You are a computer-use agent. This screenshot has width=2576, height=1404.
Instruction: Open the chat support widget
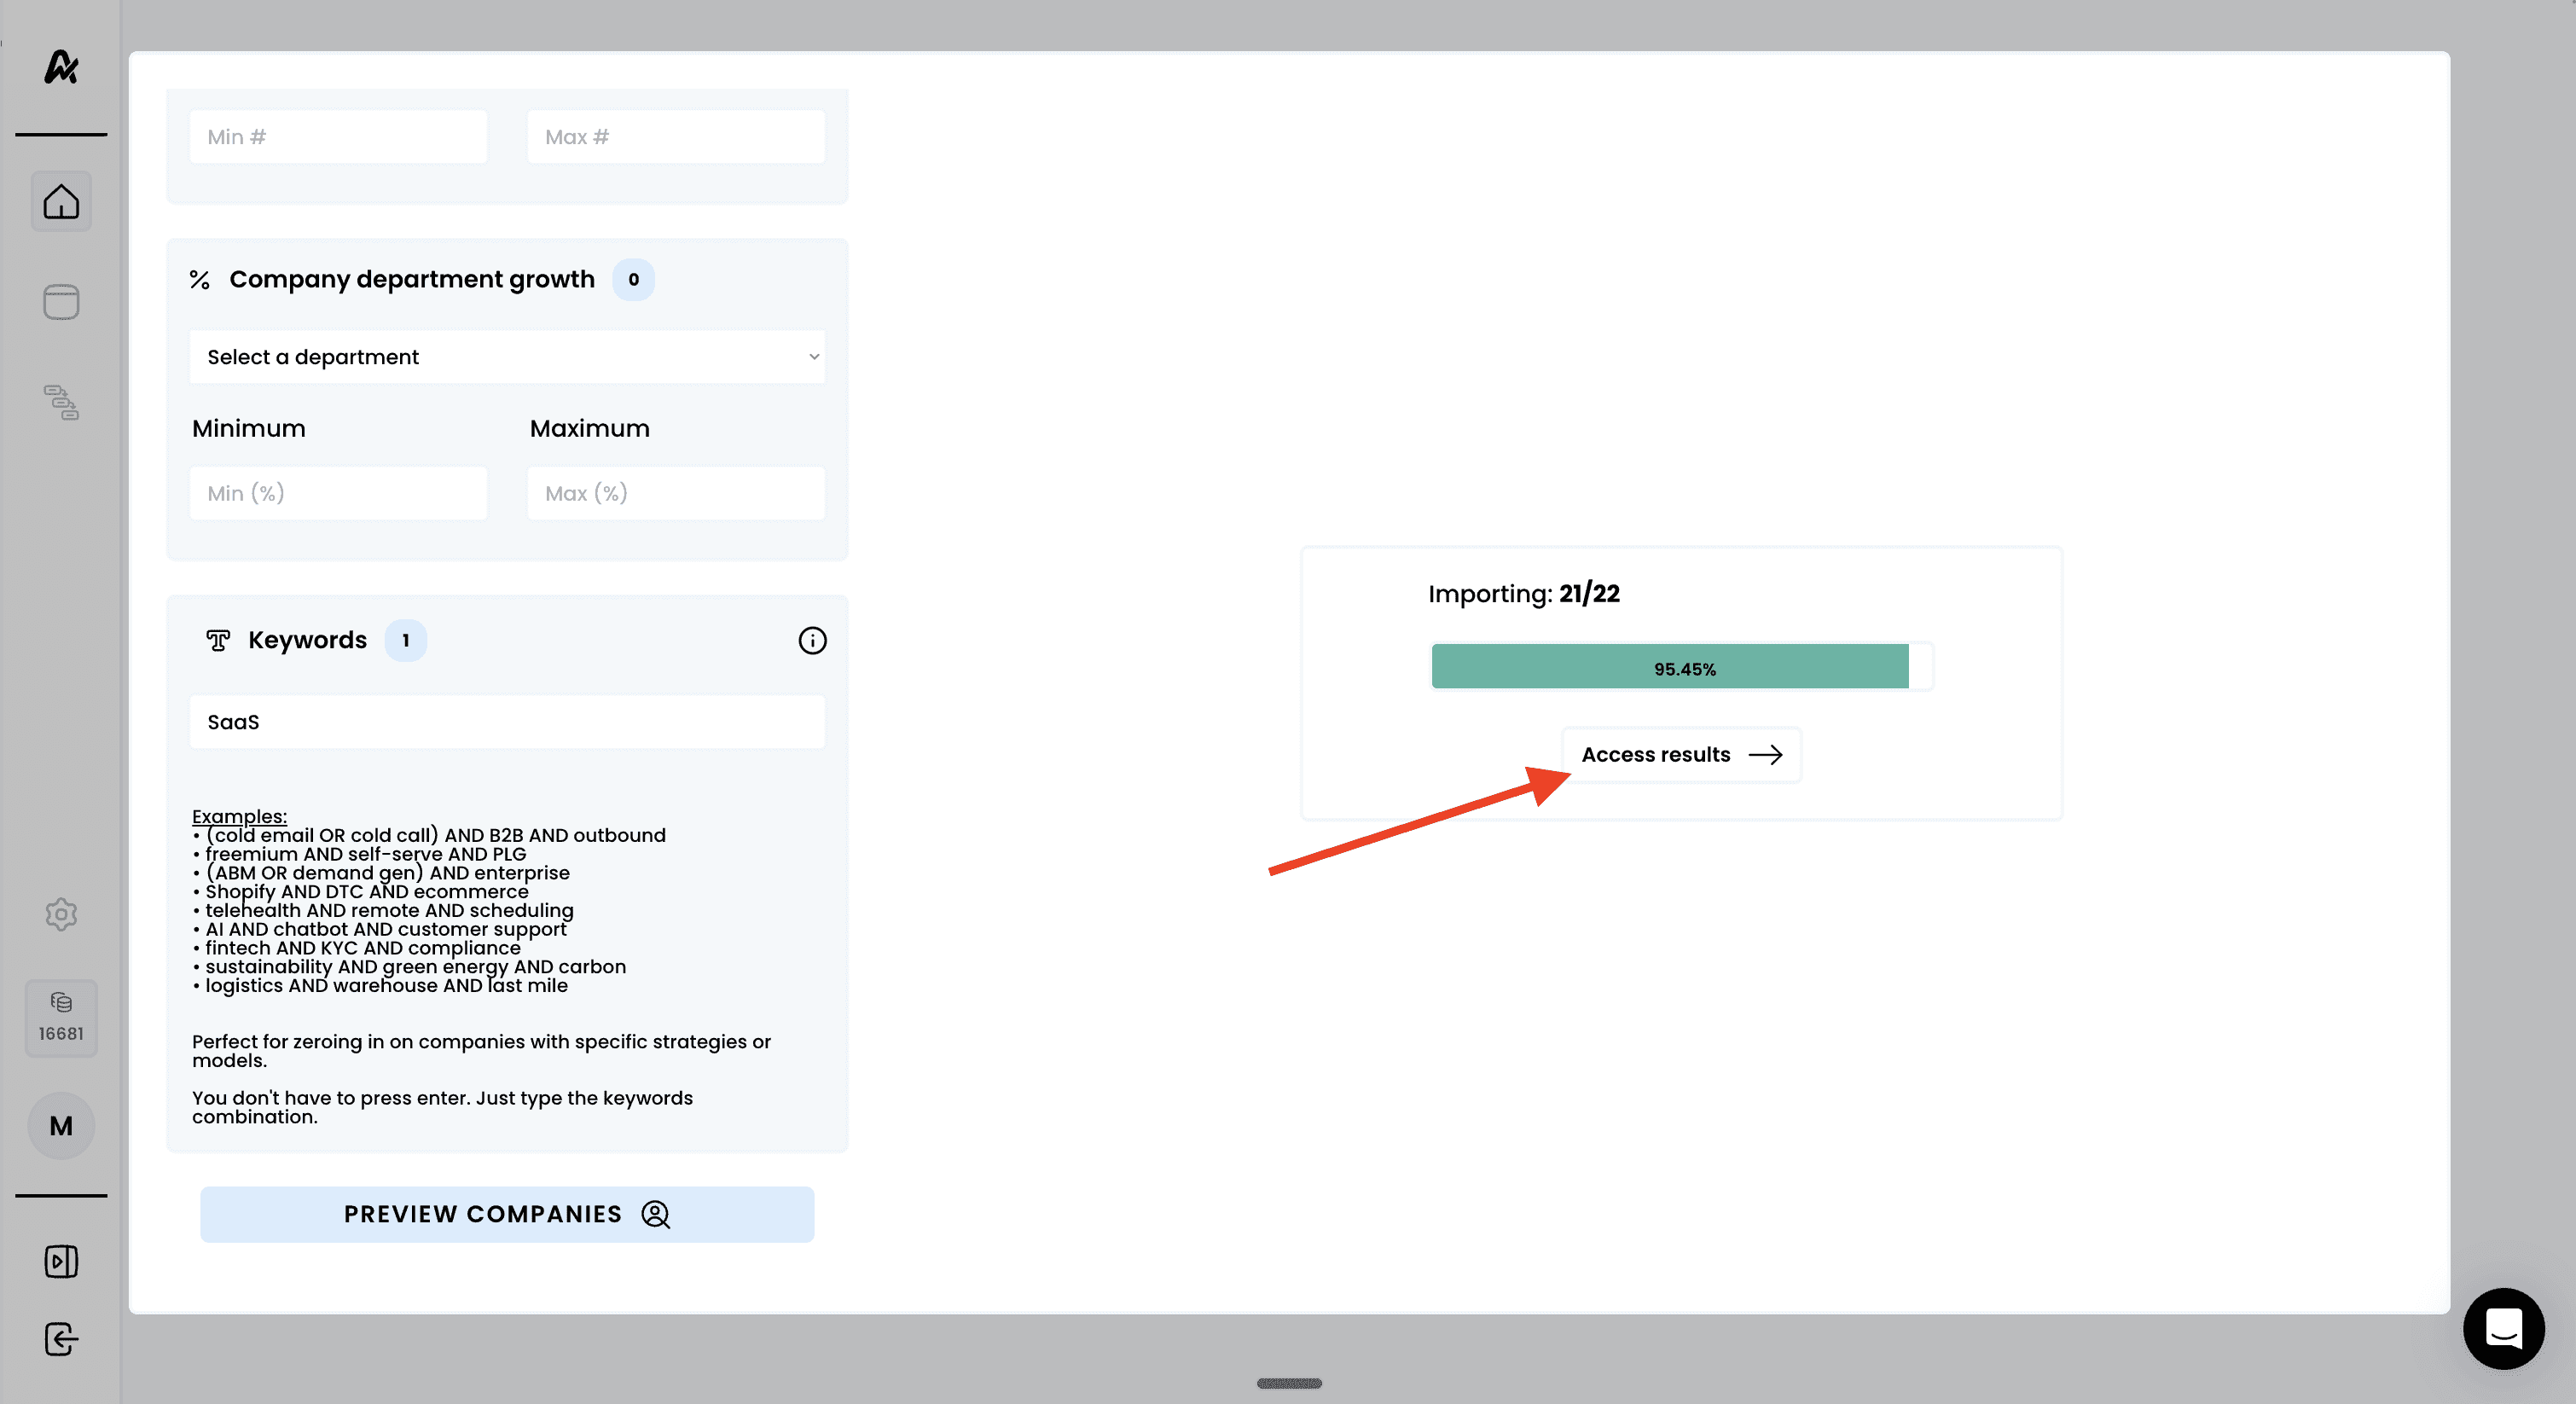pyautogui.click(x=2503, y=1328)
